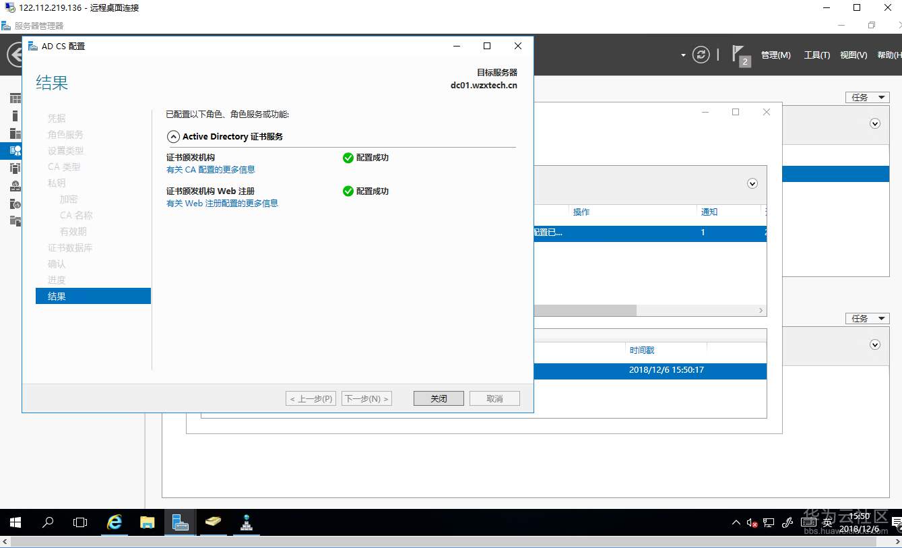This screenshot has width=902, height=548.
Task: Open the notifications flag with badge 2
Action: [x=740, y=55]
